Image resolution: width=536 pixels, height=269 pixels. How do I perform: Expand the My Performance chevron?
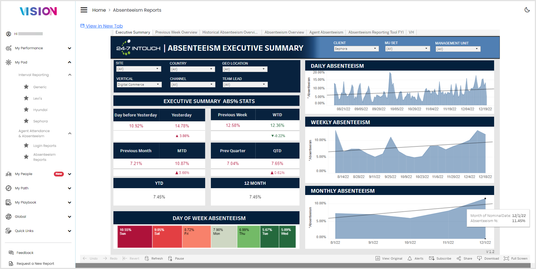70,48
